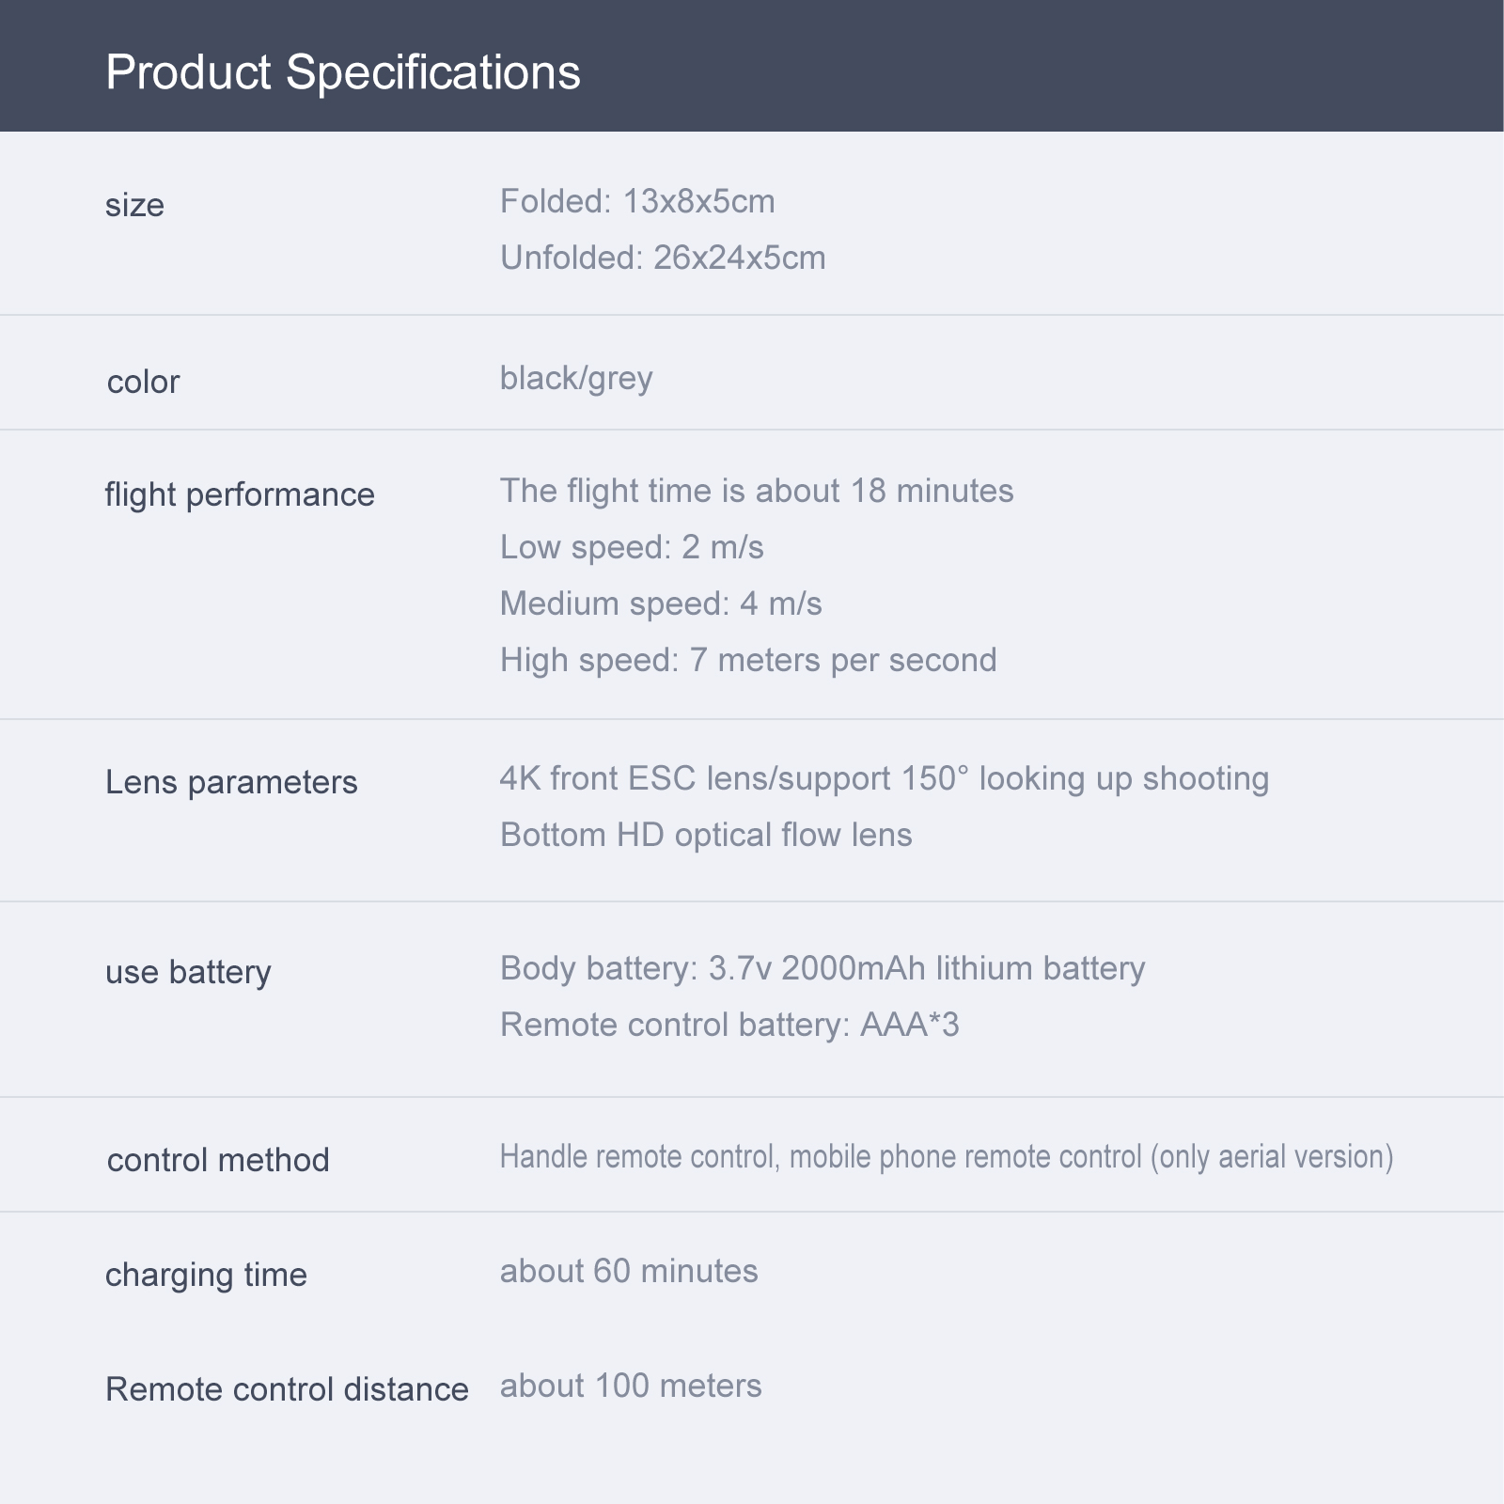Click the High speed 7 meters line
The height and width of the screenshot is (1504, 1504).
(748, 660)
